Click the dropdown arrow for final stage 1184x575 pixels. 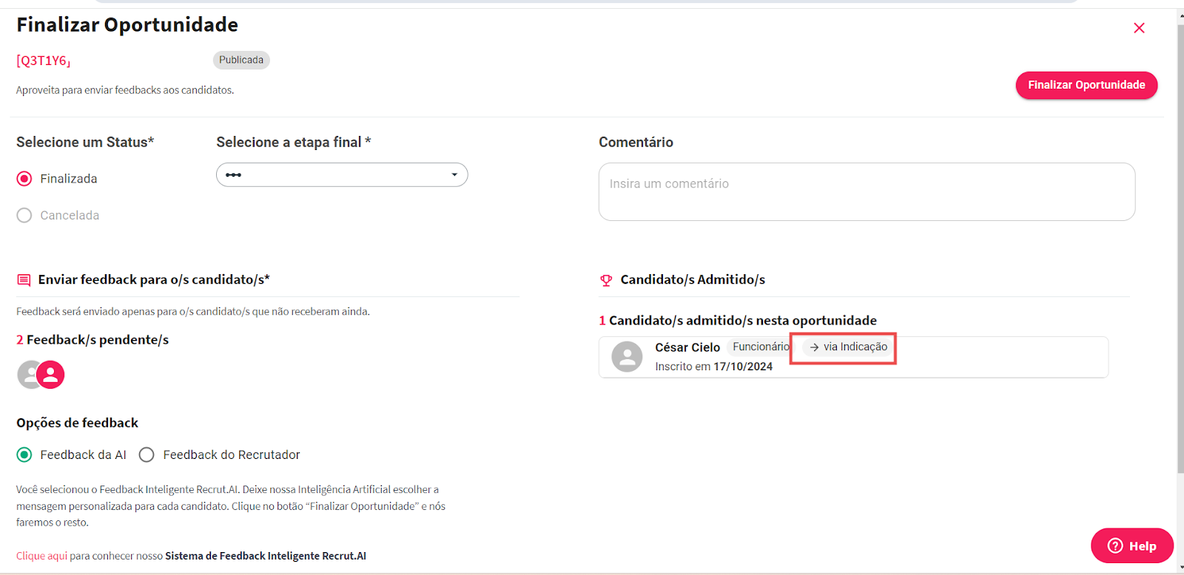[454, 175]
